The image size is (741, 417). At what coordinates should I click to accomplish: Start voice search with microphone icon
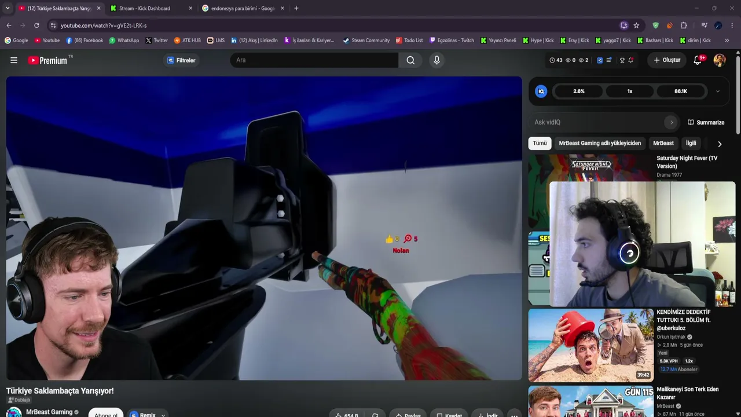pos(436,60)
